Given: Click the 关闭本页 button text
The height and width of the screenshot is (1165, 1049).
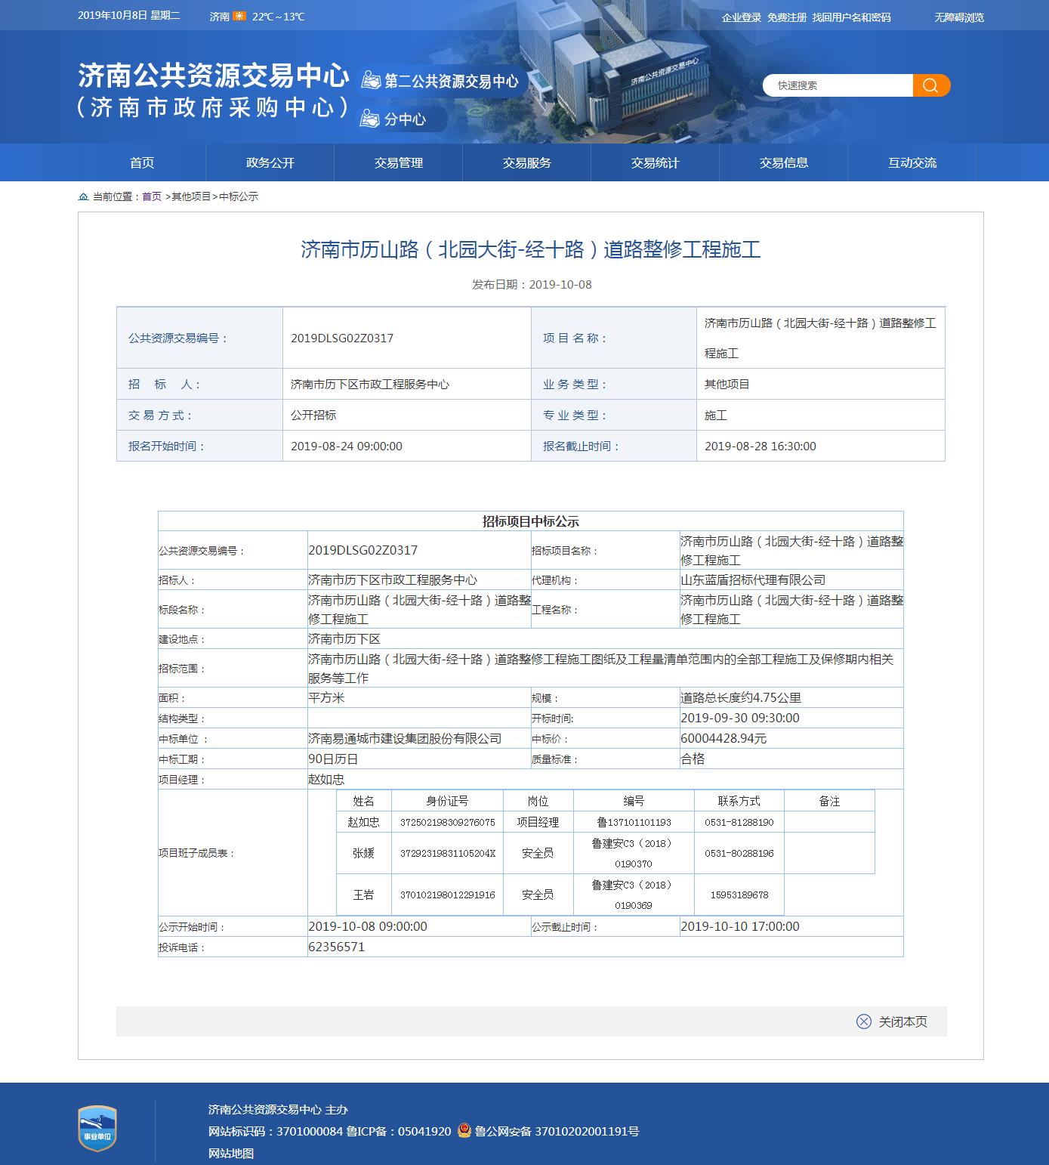Looking at the screenshot, I should point(903,1021).
